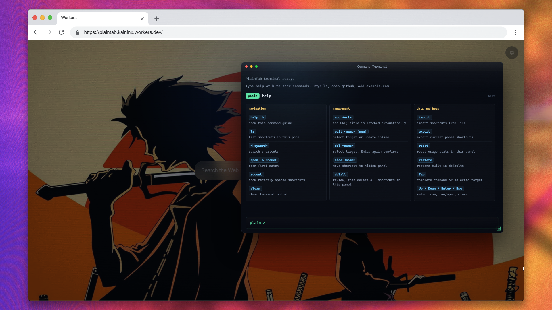Viewport: 552px width, 310px height.
Task: Click the 'del <name>' command chip
Action: pos(344,146)
